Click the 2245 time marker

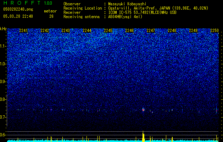point(108,31)
